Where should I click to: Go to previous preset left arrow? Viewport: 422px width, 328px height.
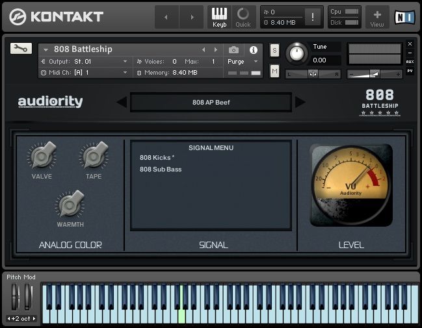point(122,102)
